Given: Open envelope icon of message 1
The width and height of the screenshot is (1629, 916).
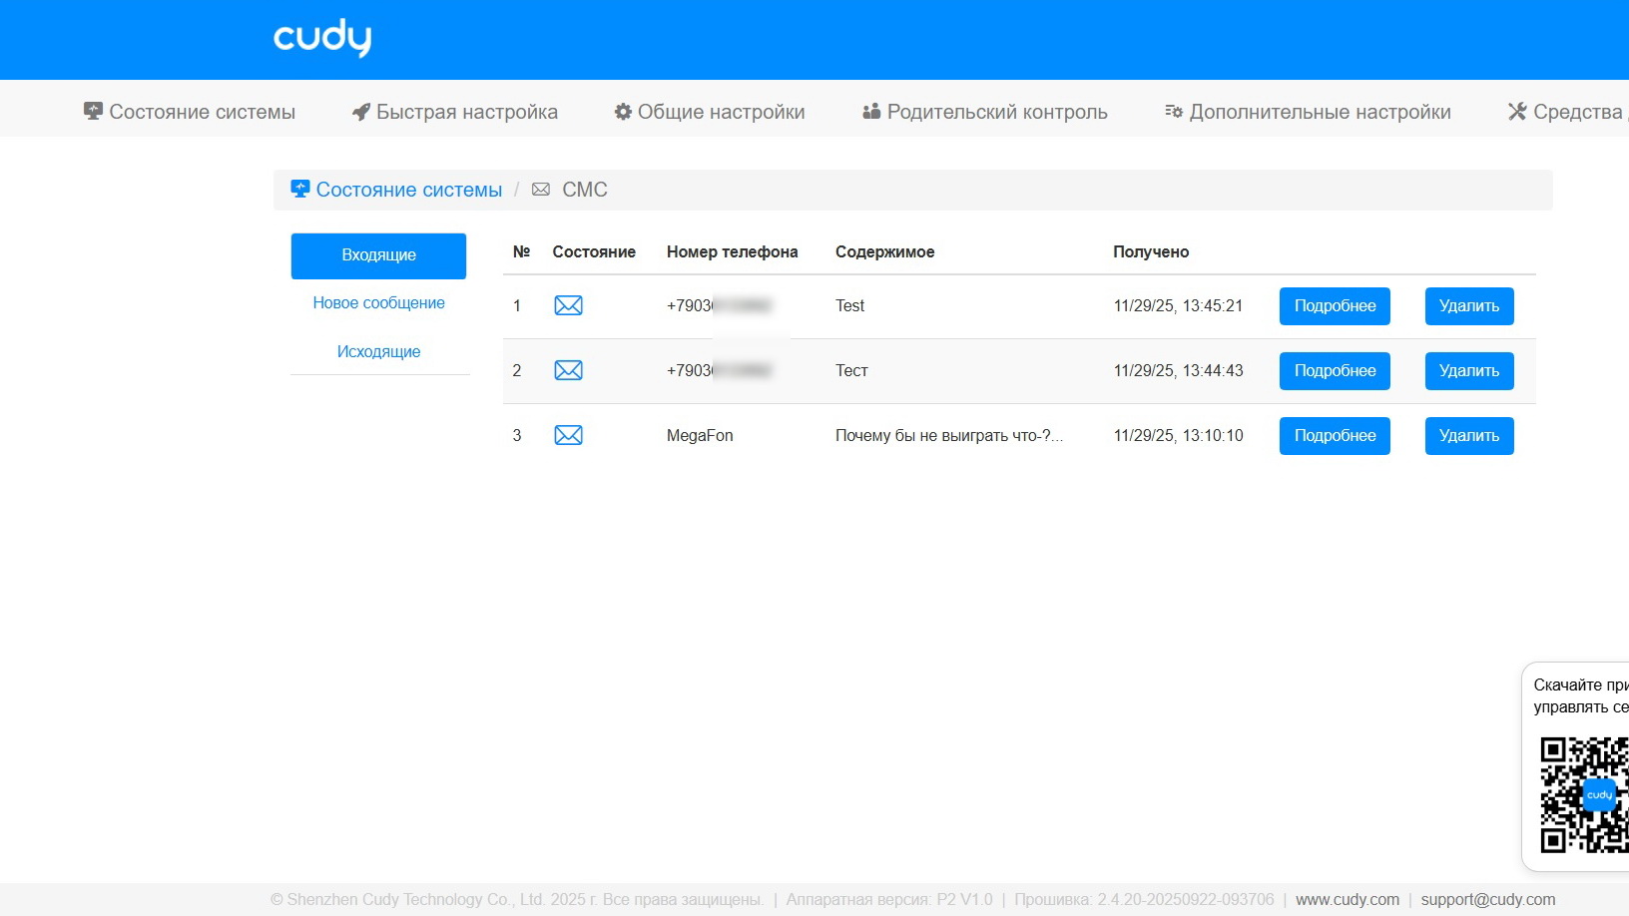Looking at the screenshot, I should click(x=568, y=305).
